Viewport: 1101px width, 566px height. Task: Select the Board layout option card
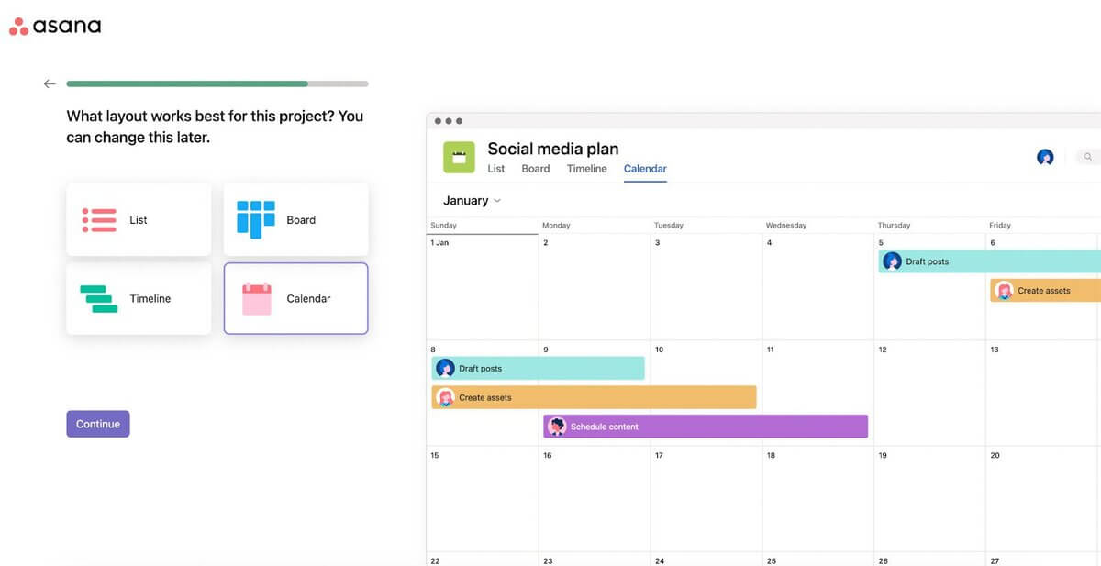pos(295,219)
